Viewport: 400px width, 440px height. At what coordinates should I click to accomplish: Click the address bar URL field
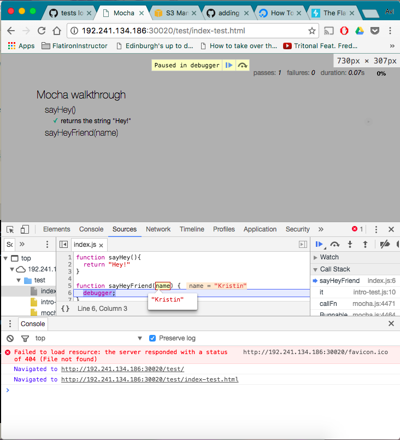pos(193,31)
